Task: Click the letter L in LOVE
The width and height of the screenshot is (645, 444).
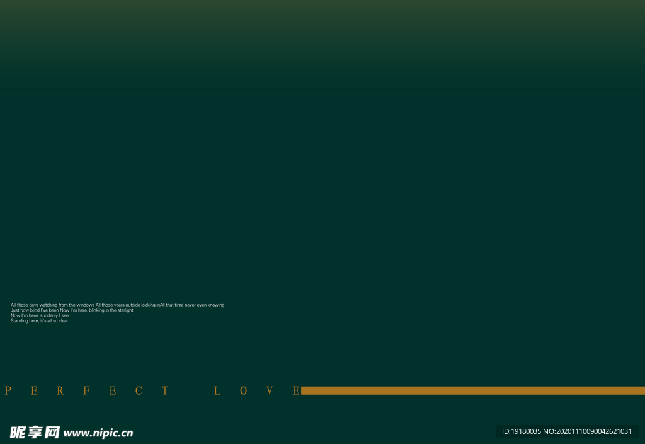Action: pos(217,391)
